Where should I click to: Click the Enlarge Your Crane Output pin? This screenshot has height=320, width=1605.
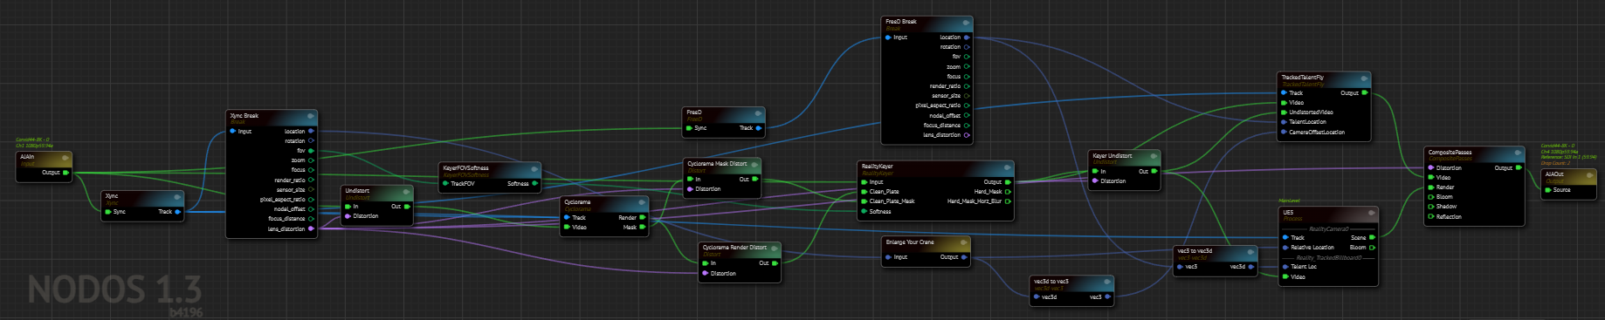click(963, 257)
